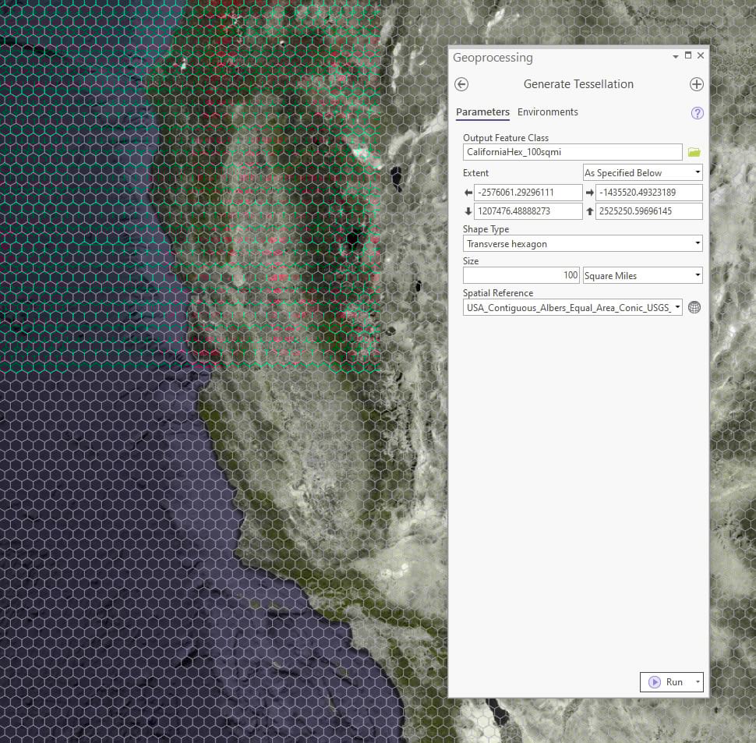The height and width of the screenshot is (743, 756).
Task: Run the Generate Tessellation tool
Action: 666,681
